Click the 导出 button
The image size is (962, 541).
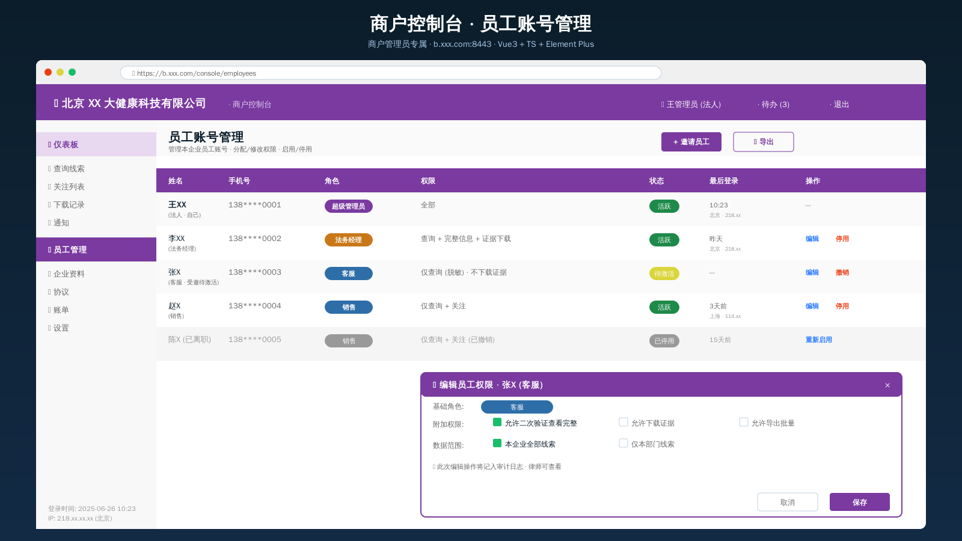(764, 142)
